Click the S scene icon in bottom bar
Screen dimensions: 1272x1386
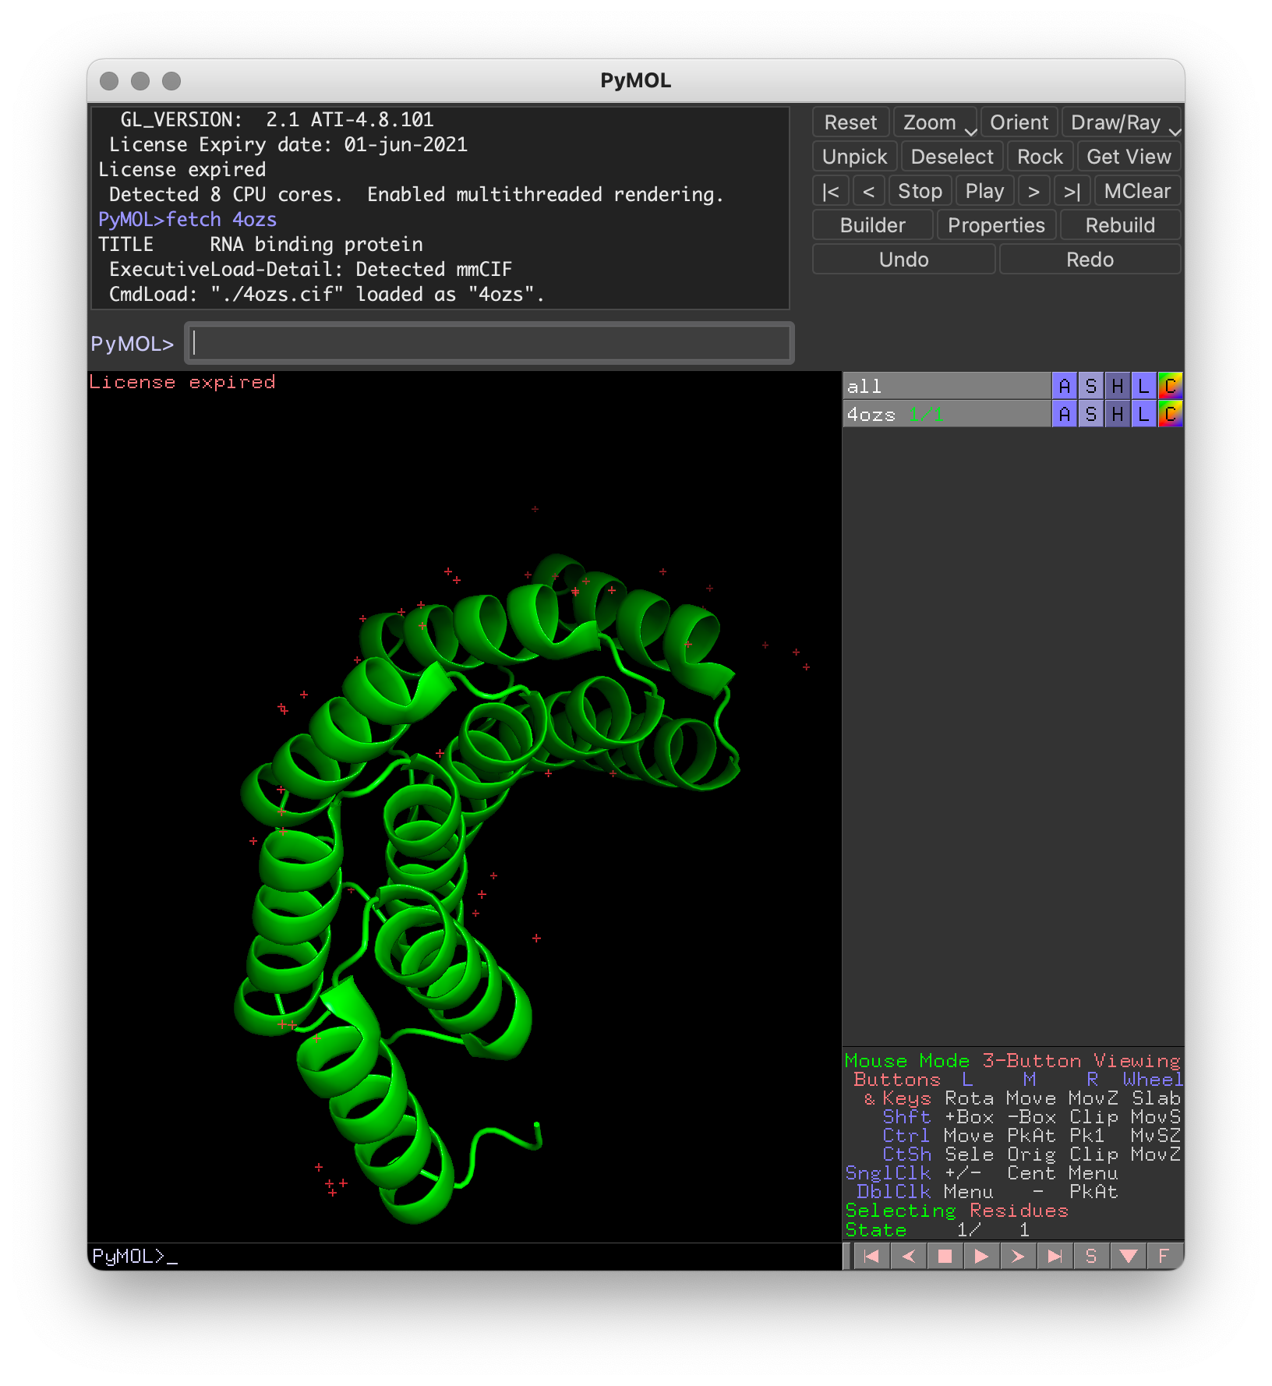click(x=1091, y=1256)
